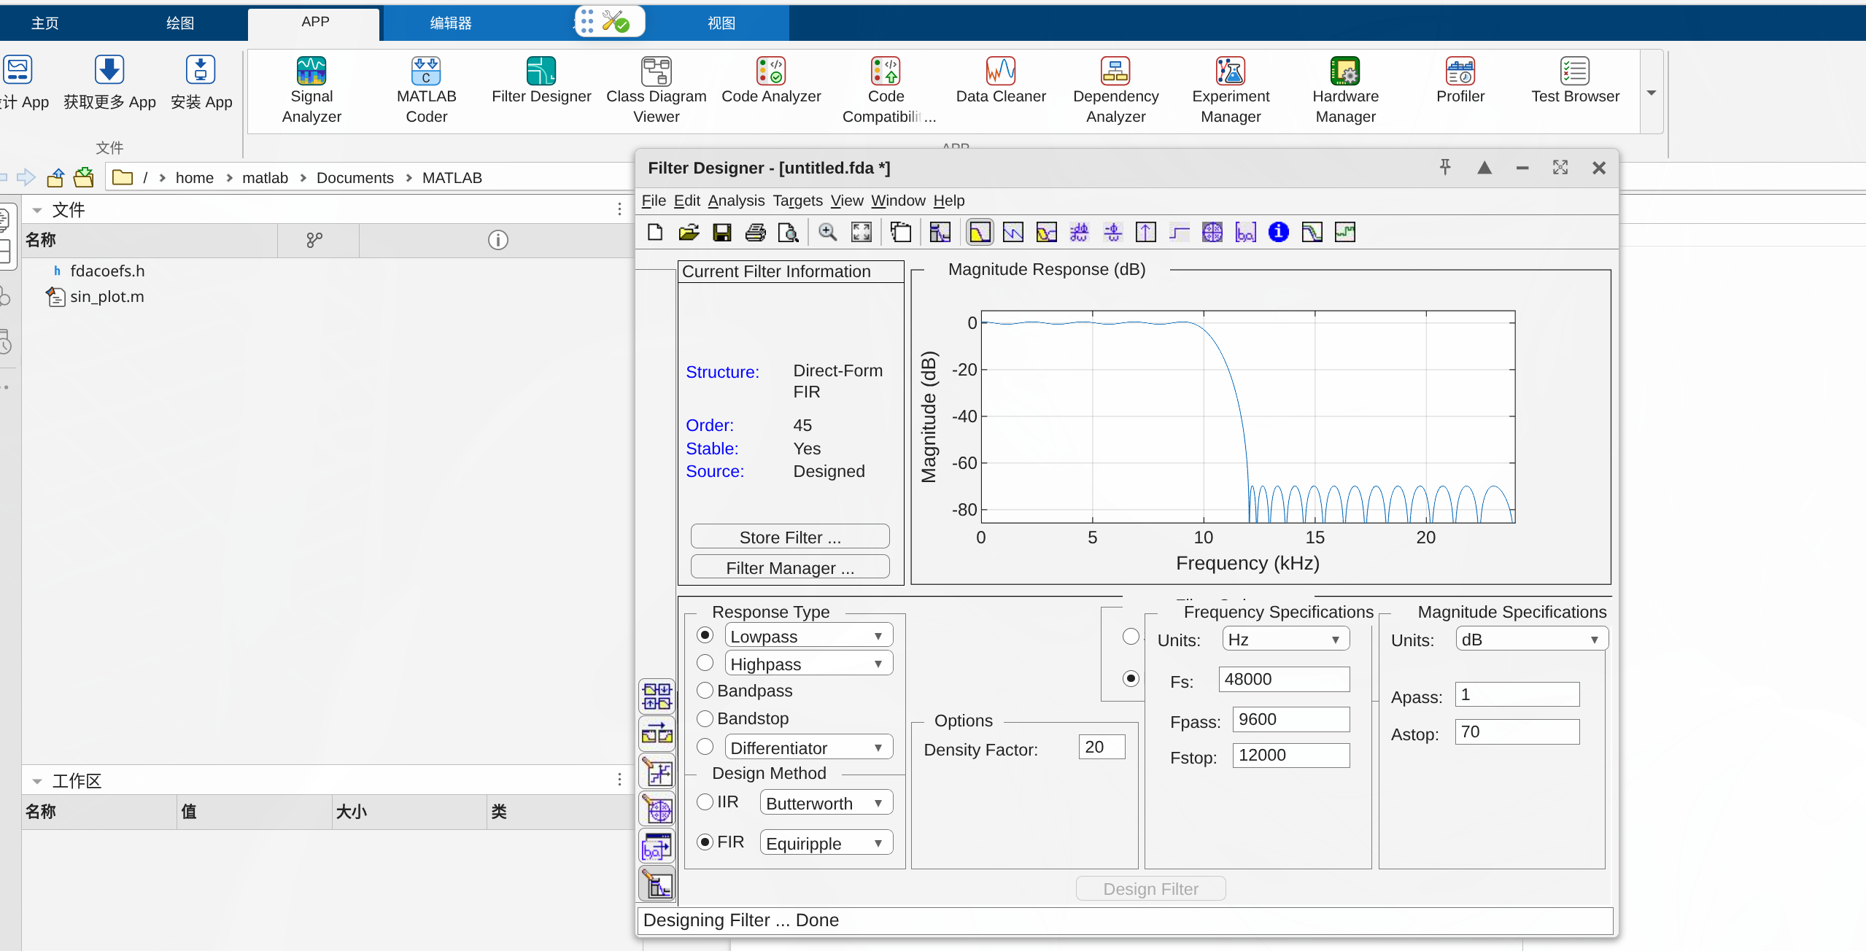The width and height of the screenshot is (1866, 951).
Task: Open the Lowpass type dropdown
Action: point(809,636)
